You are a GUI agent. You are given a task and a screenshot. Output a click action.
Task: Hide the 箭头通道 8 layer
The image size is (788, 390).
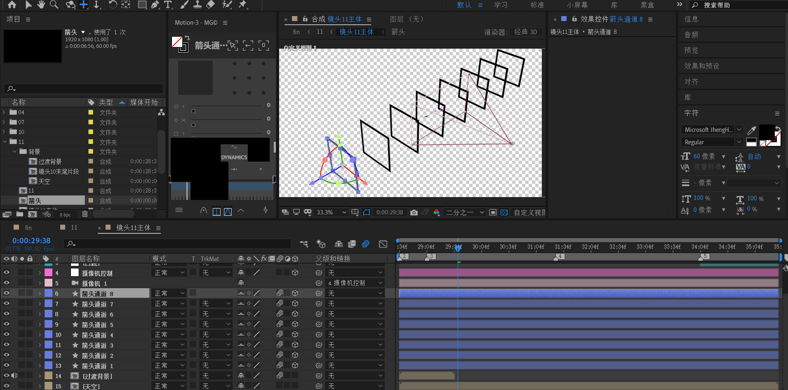click(x=7, y=293)
